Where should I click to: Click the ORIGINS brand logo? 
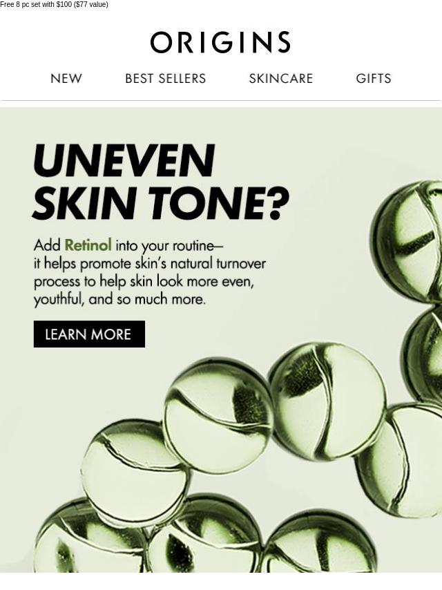(220, 42)
